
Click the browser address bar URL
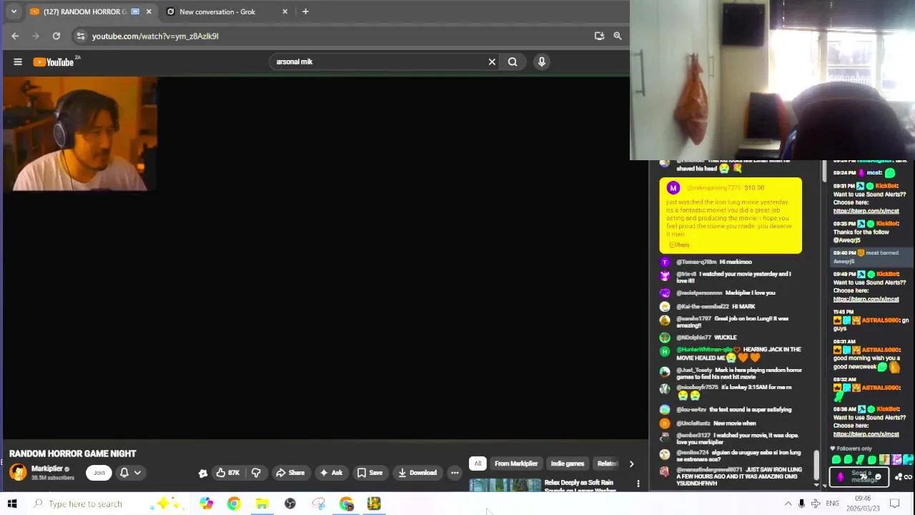click(x=155, y=36)
